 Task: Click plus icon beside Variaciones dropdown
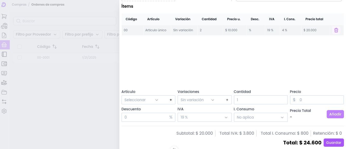(227, 100)
